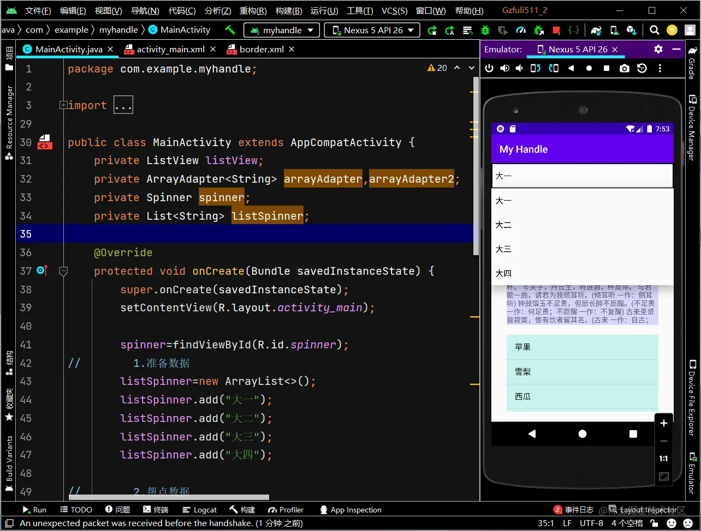Collapse the onCreate method fold marker
701x531 pixels.
pyautogui.click(x=63, y=271)
